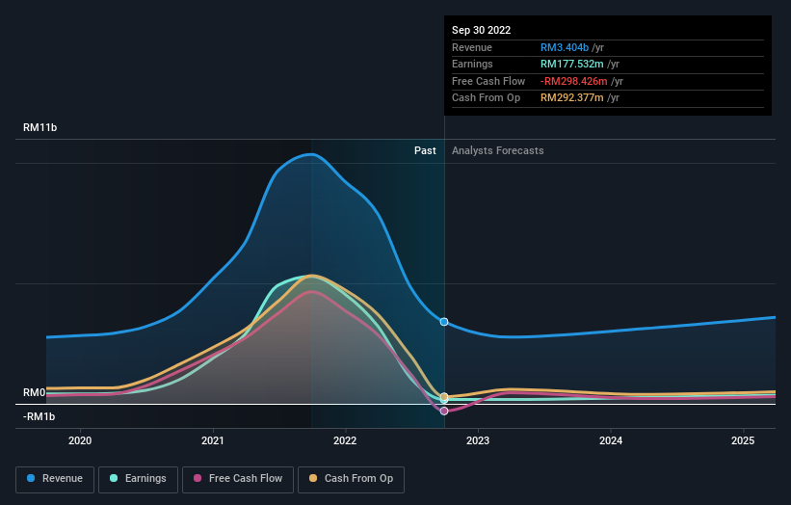Click the Revenue row label in tooltip
Screen dimensions: 791x505
pyautogui.click(x=472, y=47)
